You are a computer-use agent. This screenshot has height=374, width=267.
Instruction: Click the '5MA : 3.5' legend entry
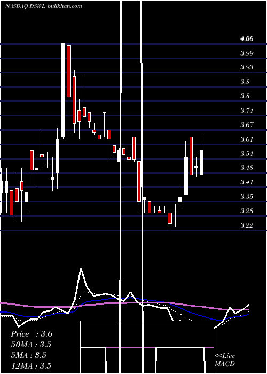coord(28,355)
